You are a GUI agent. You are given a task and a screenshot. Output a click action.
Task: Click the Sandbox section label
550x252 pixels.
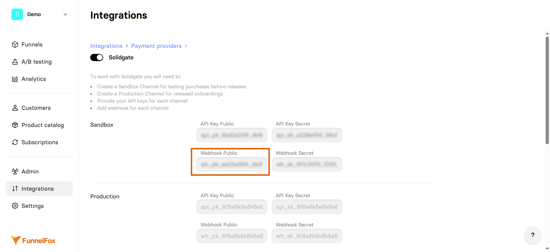point(102,125)
